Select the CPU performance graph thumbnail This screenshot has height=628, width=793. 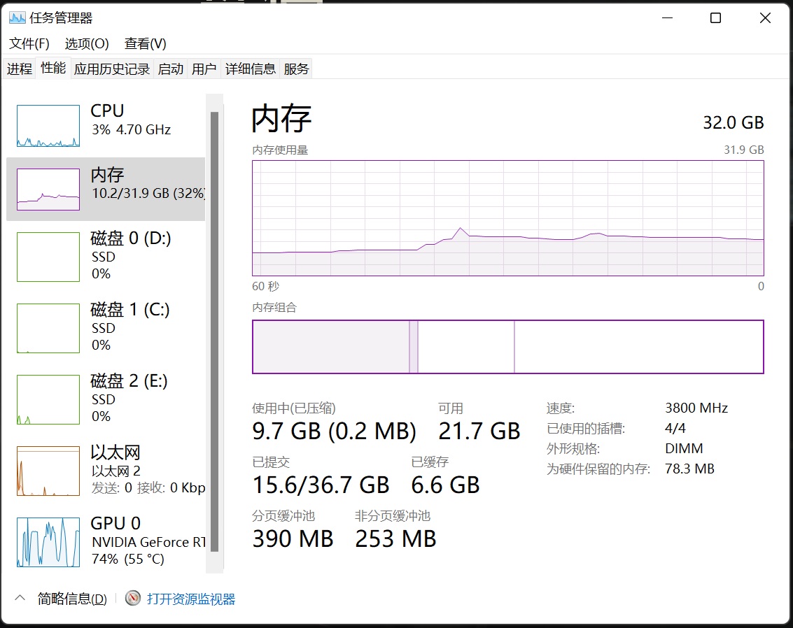click(48, 126)
